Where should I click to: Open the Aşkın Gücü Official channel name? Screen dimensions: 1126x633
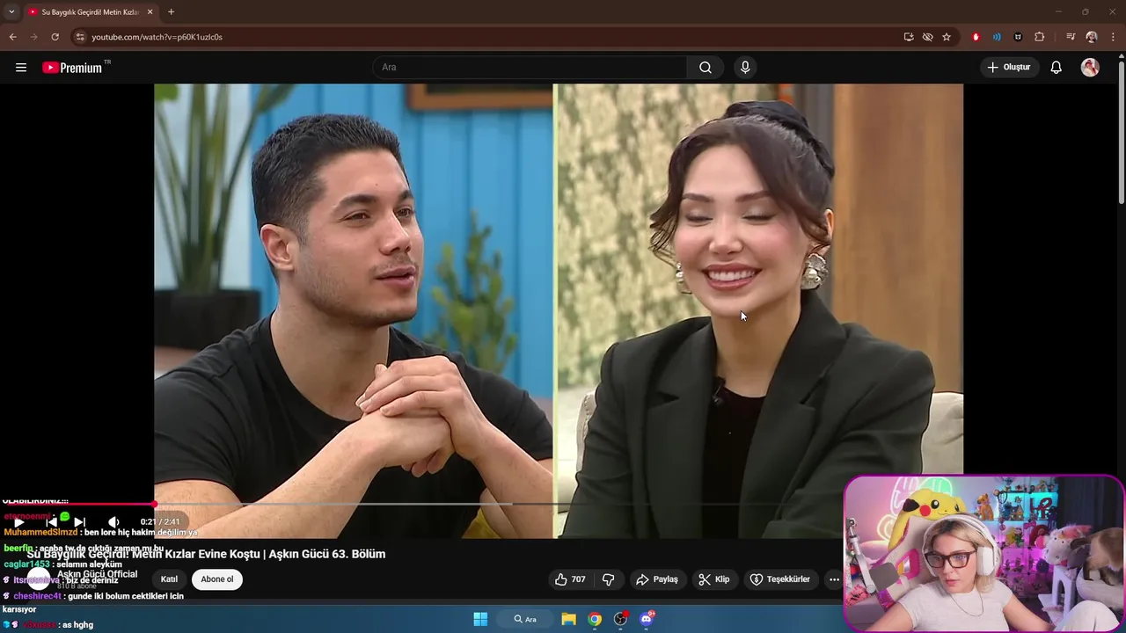coord(97,574)
